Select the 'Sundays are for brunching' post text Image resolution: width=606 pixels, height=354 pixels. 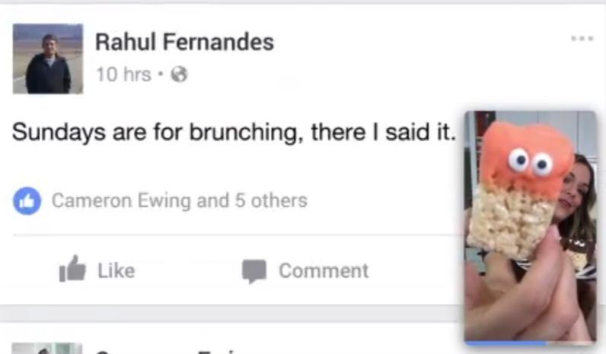tap(234, 132)
